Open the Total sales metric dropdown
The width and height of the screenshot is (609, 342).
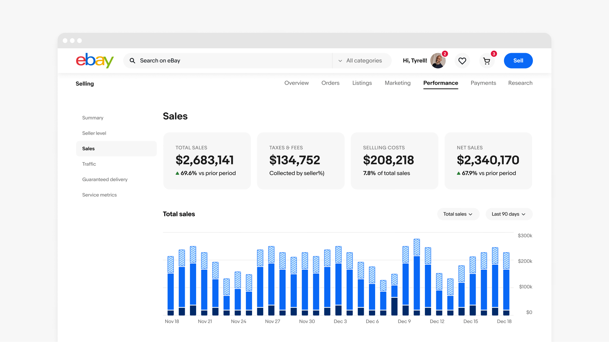[458, 214]
